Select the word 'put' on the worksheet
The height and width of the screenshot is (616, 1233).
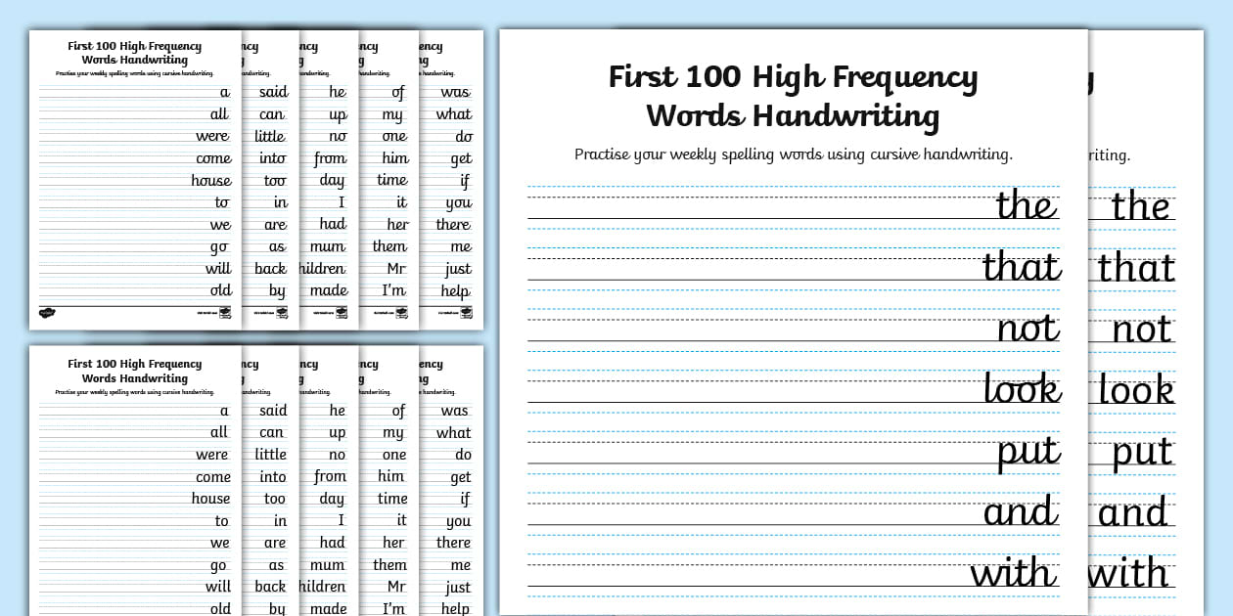pyautogui.click(x=1030, y=451)
